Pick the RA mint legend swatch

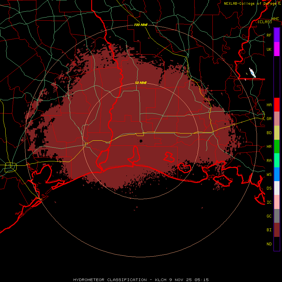tap(277, 160)
